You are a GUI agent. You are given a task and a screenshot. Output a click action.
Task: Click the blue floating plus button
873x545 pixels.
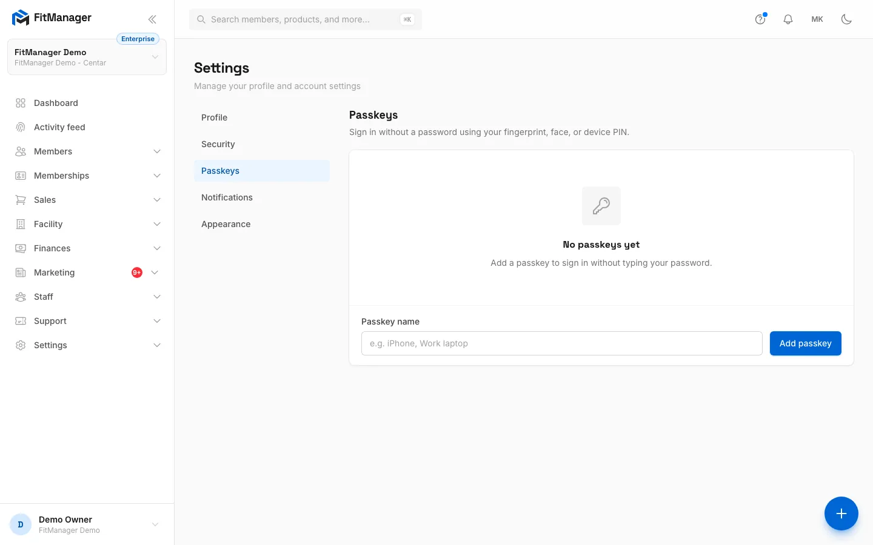pos(841,514)
